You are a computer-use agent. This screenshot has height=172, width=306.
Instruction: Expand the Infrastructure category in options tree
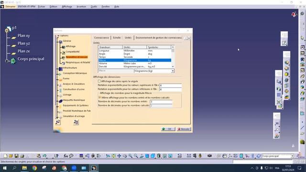(x=57, y=69)
